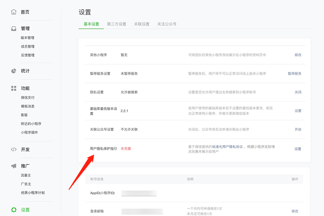Click the home icon beside 首页

click(x=14, y=12)
